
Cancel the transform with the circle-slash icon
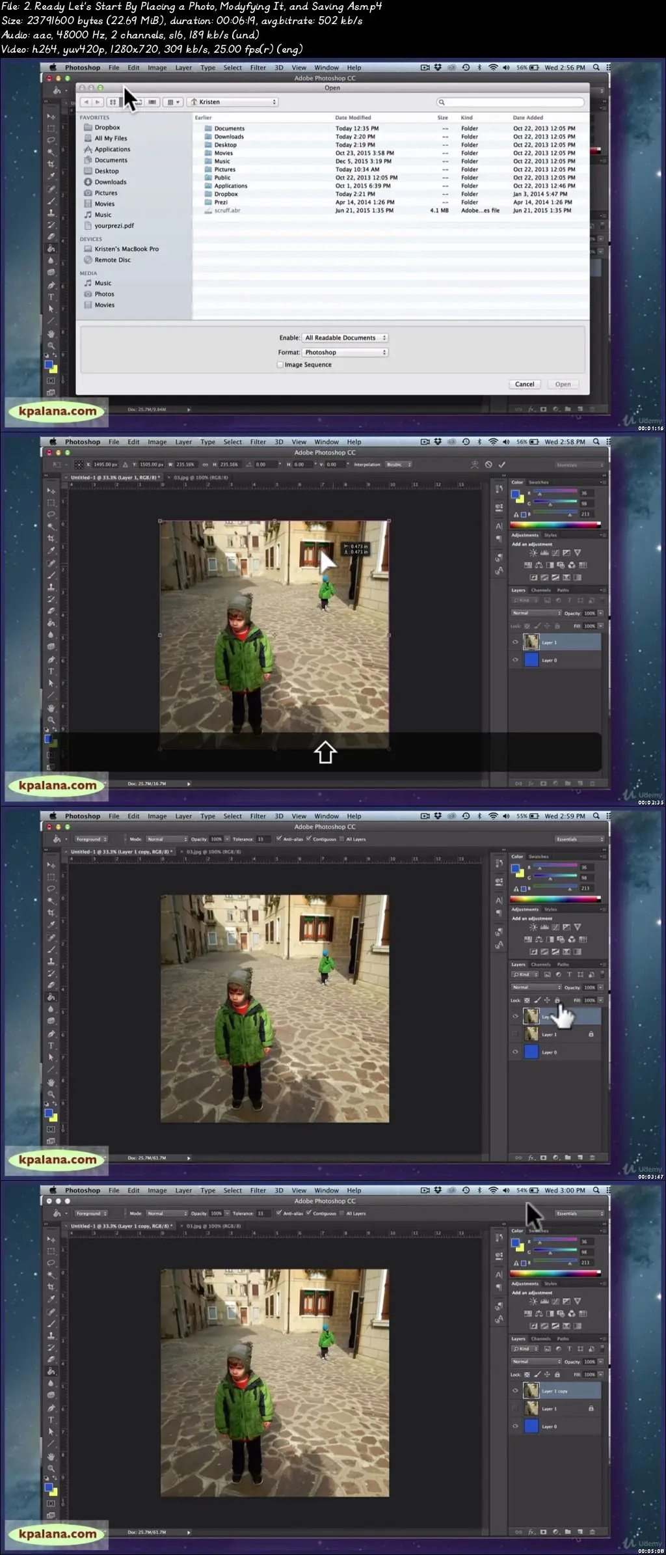click(x=488, y=465)
